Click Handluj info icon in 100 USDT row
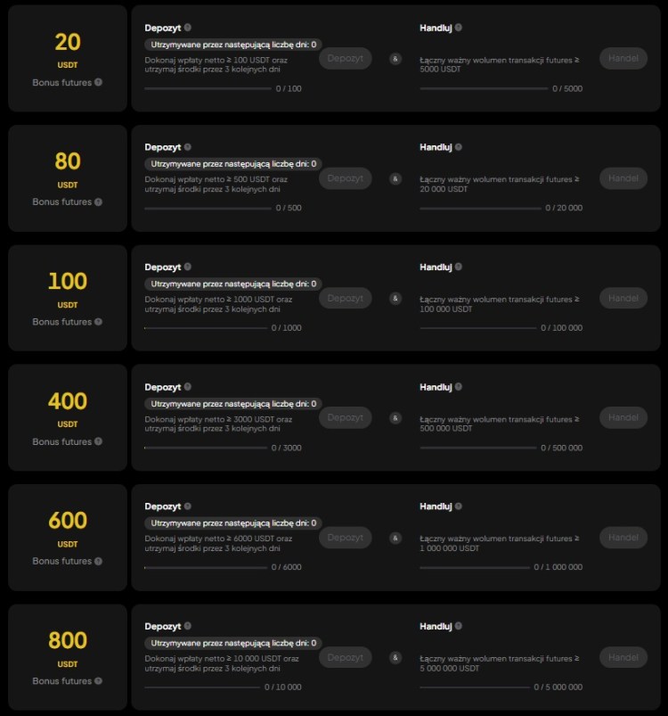The image size is (668, 716). tap(459, 266)
